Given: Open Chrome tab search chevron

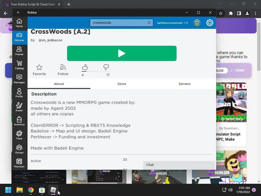Looking at the screenshot, I should pos(220,4).
